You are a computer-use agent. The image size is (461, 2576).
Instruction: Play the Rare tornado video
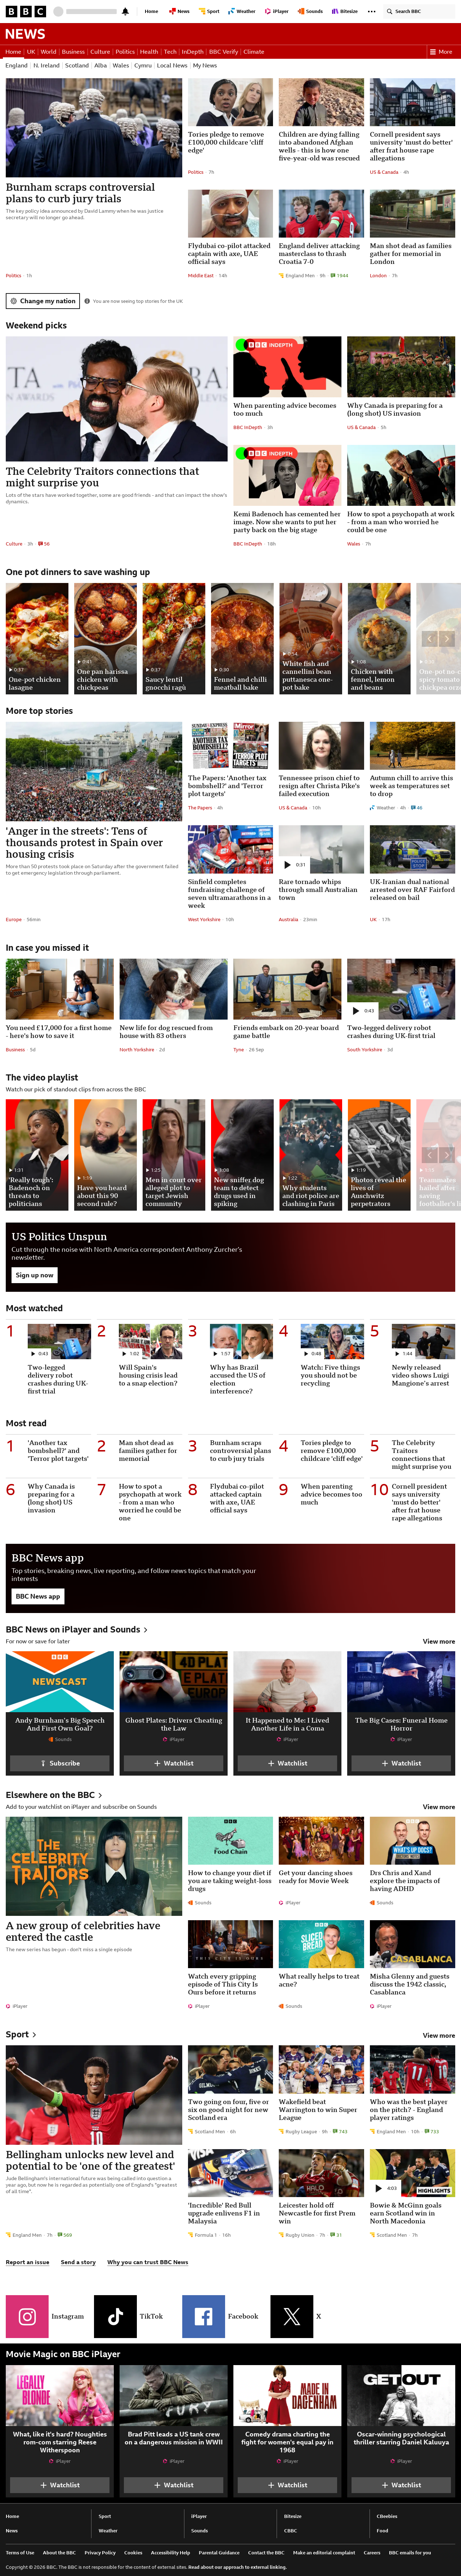(294, 865)
